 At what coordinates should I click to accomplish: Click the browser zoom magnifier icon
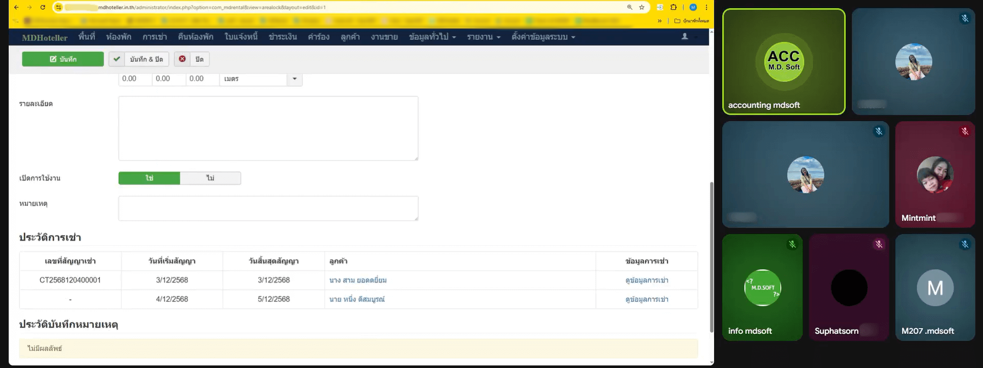click(x=630, y=7)
